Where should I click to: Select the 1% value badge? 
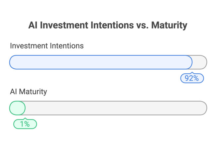(25, 124)
